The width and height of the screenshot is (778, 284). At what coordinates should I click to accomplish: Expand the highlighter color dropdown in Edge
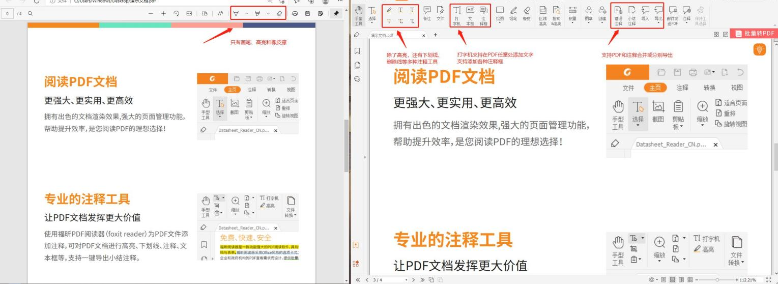(268, 13)
